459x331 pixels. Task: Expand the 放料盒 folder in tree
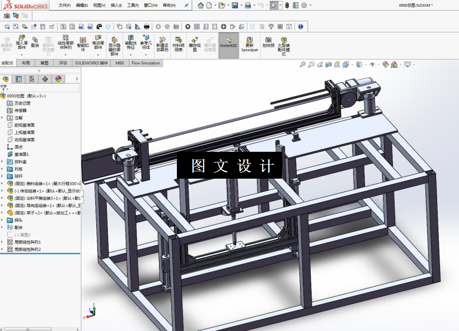tap(2, 162)
